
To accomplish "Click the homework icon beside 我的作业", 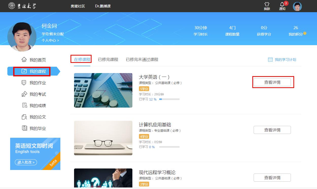I will (24, 83).
